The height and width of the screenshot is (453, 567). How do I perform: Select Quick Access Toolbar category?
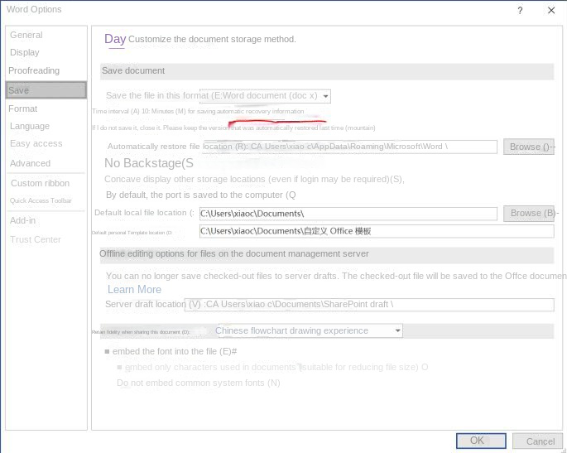[x=41, y=200]
